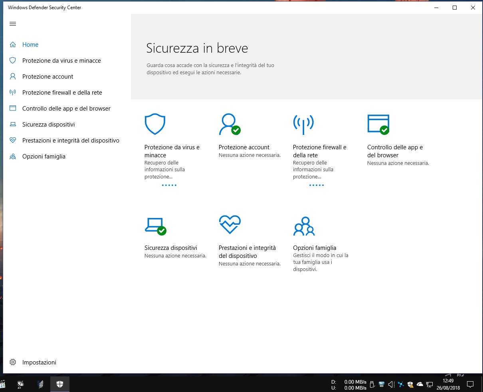Click the Defender shield warning tray icon

tap(410, 384)
